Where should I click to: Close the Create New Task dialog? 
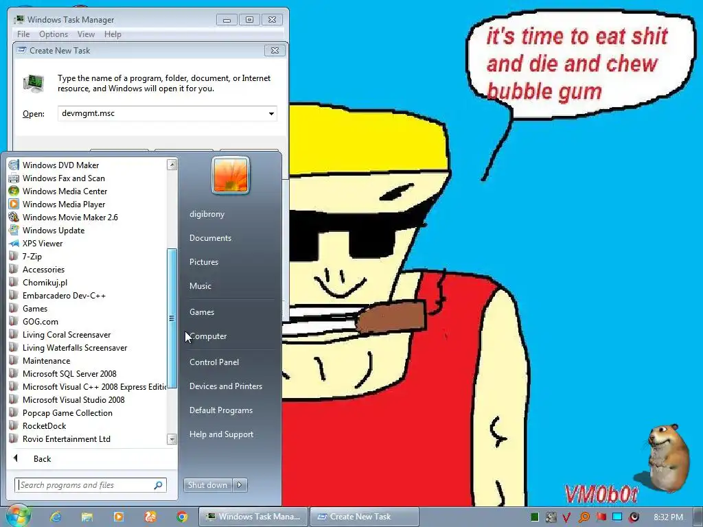(x=275, y=51)
